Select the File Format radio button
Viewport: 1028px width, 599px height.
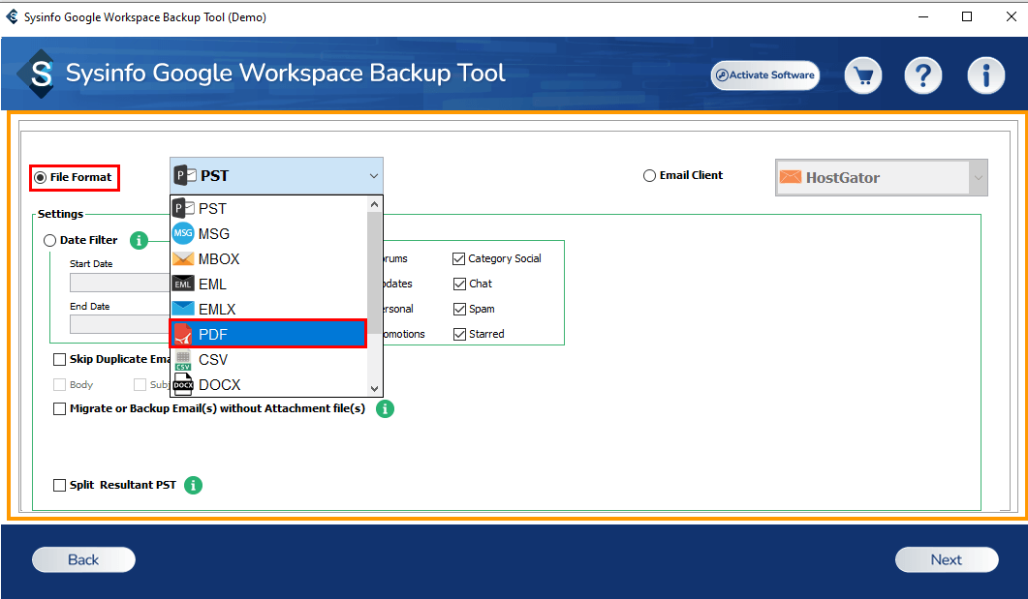pos(41,178)
